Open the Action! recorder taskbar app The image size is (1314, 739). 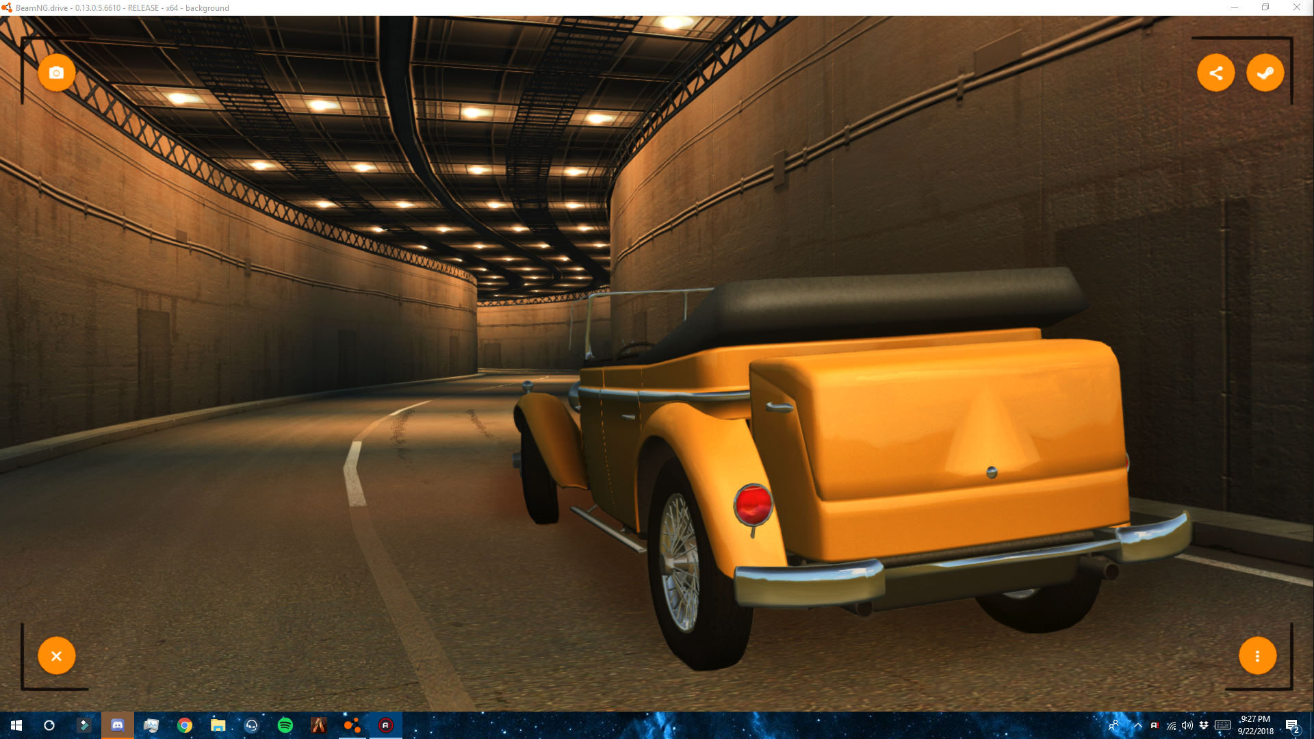tap(386, 725)
